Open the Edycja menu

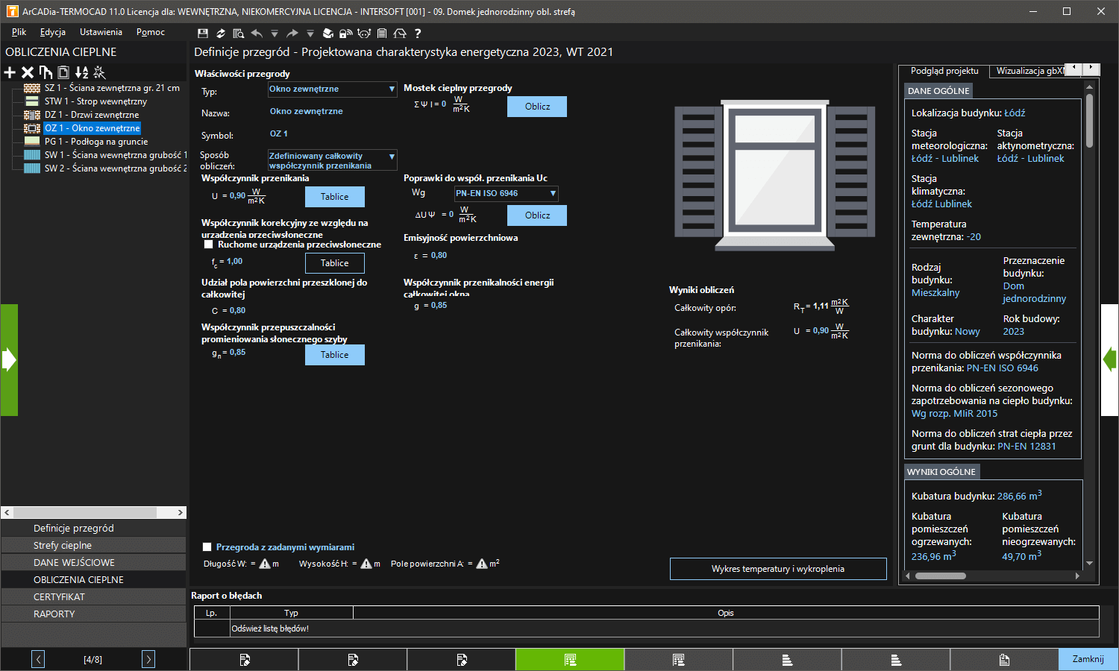pos(53,32)
